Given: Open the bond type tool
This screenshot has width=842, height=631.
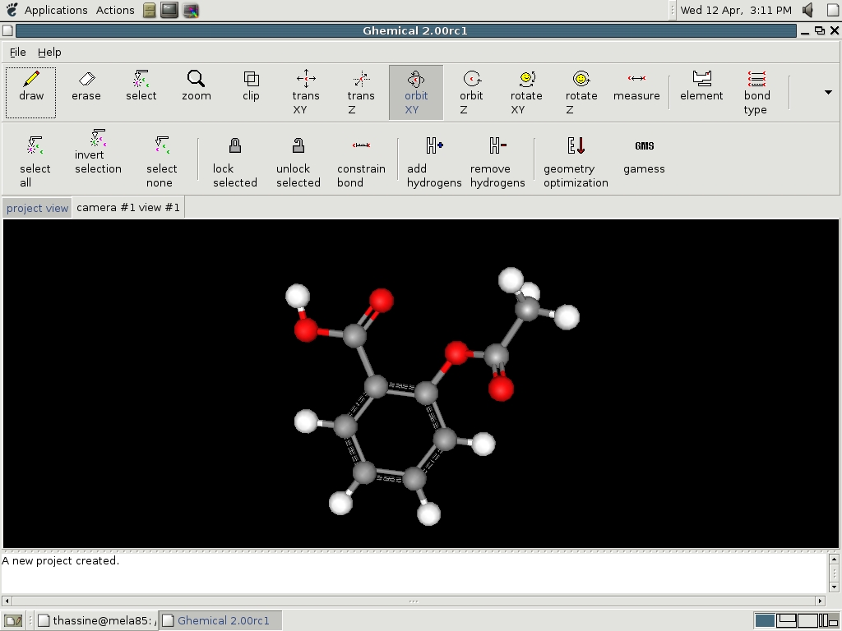Looking at the screenshot, I should (x=756, y=92).
